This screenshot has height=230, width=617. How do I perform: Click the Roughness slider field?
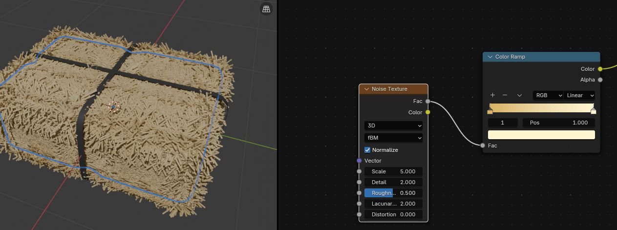click(393, 193)
